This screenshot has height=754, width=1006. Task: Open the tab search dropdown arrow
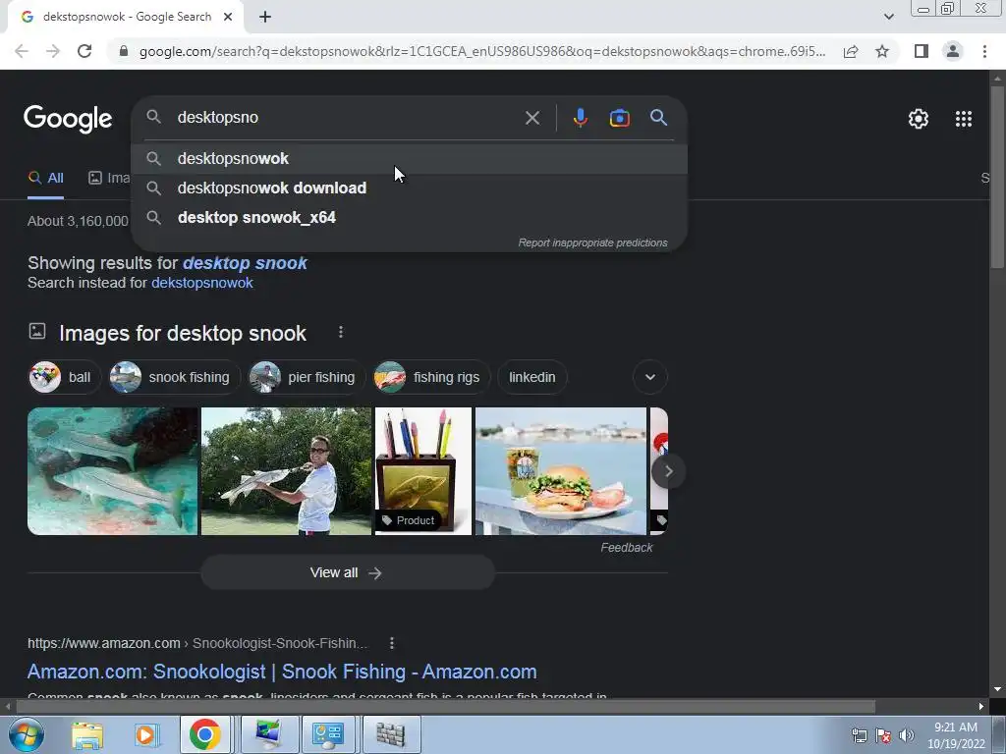(x=888, y=17)
